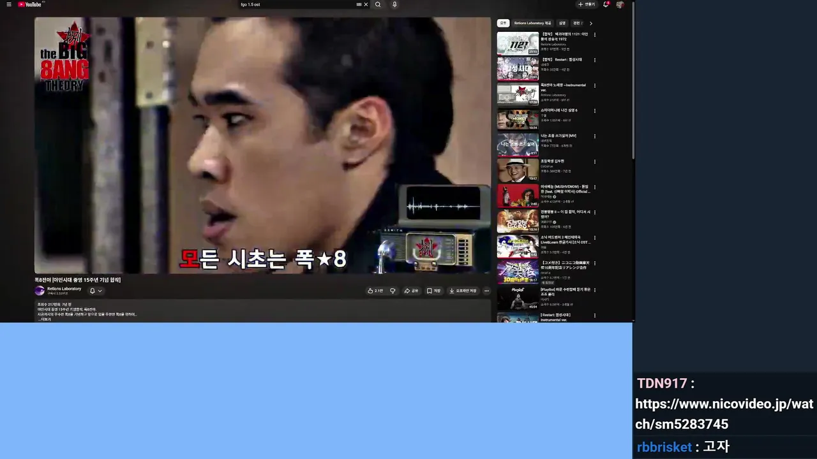Click the search magnifier button
The width and height of the screenshot is (817, 459).
[x=378, y=4]
